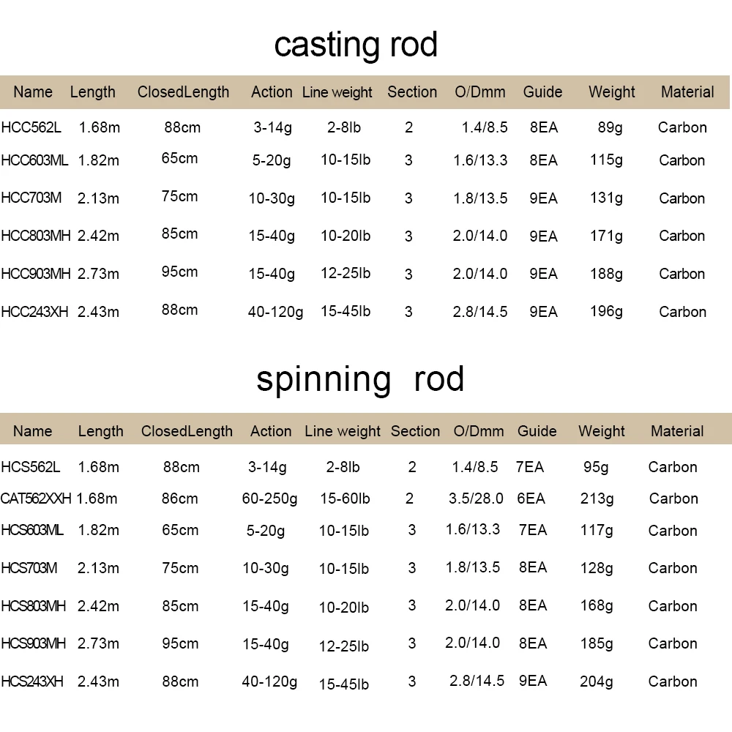Click the HCS603ML model name
The width and height of the screenshot is (732, 732).
point(32,530)
